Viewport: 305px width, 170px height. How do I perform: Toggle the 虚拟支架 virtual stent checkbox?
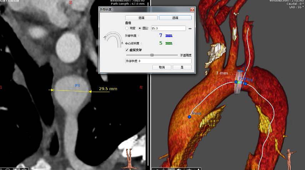[x=127, y=50]
